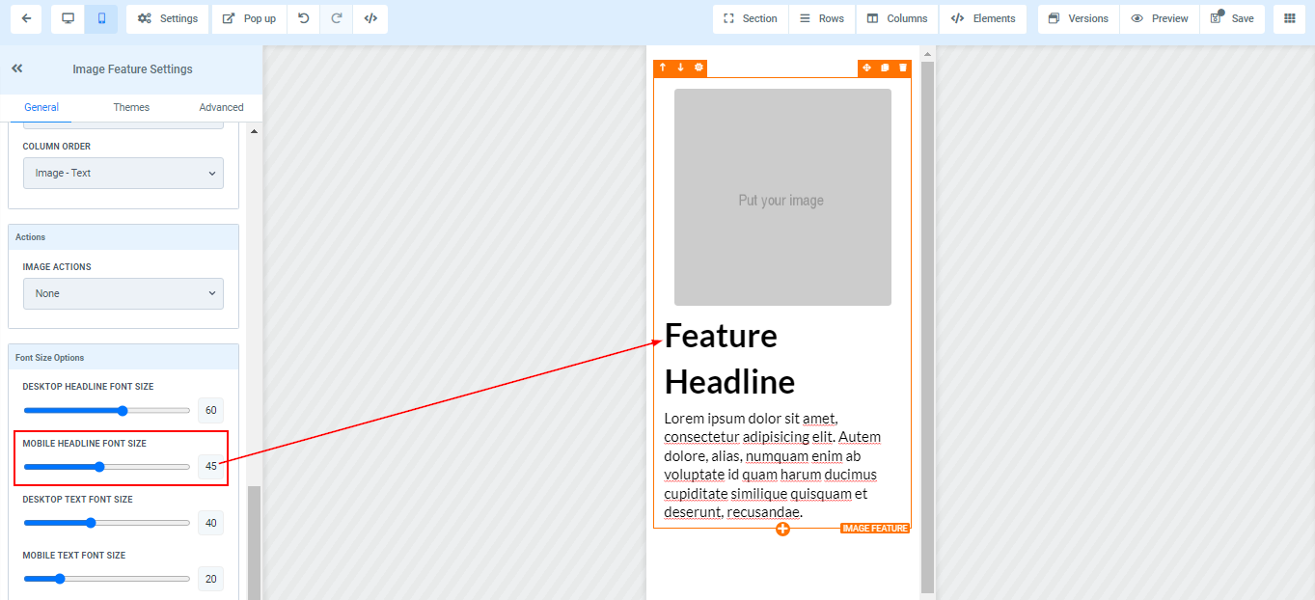Viewport: 1315px width, 600px height.
Task: Move the Image Feature element up
Action: [x=663, y=68]
